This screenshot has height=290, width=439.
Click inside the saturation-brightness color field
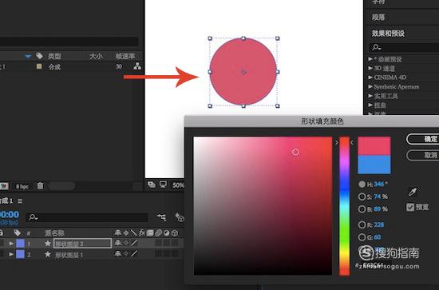pyautogui.click(x=263, y=206)
